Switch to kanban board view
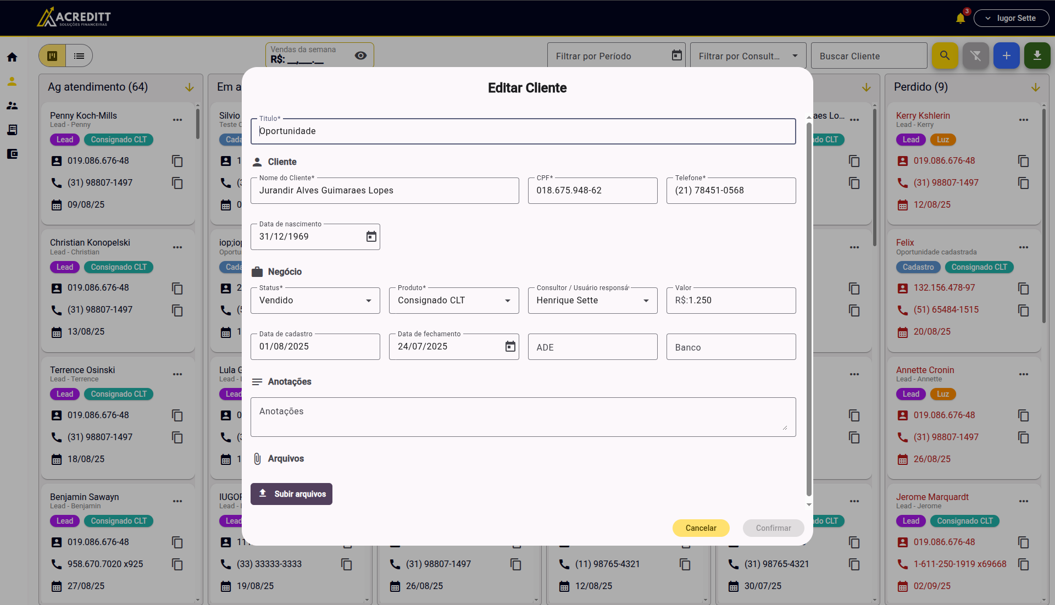The height and width of the screenshot is (605, 1055). pos(53,55)
